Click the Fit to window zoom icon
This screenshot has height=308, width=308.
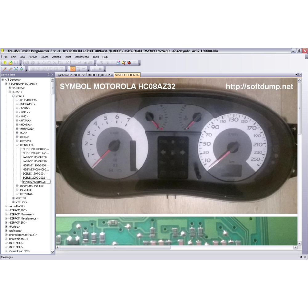16,69
